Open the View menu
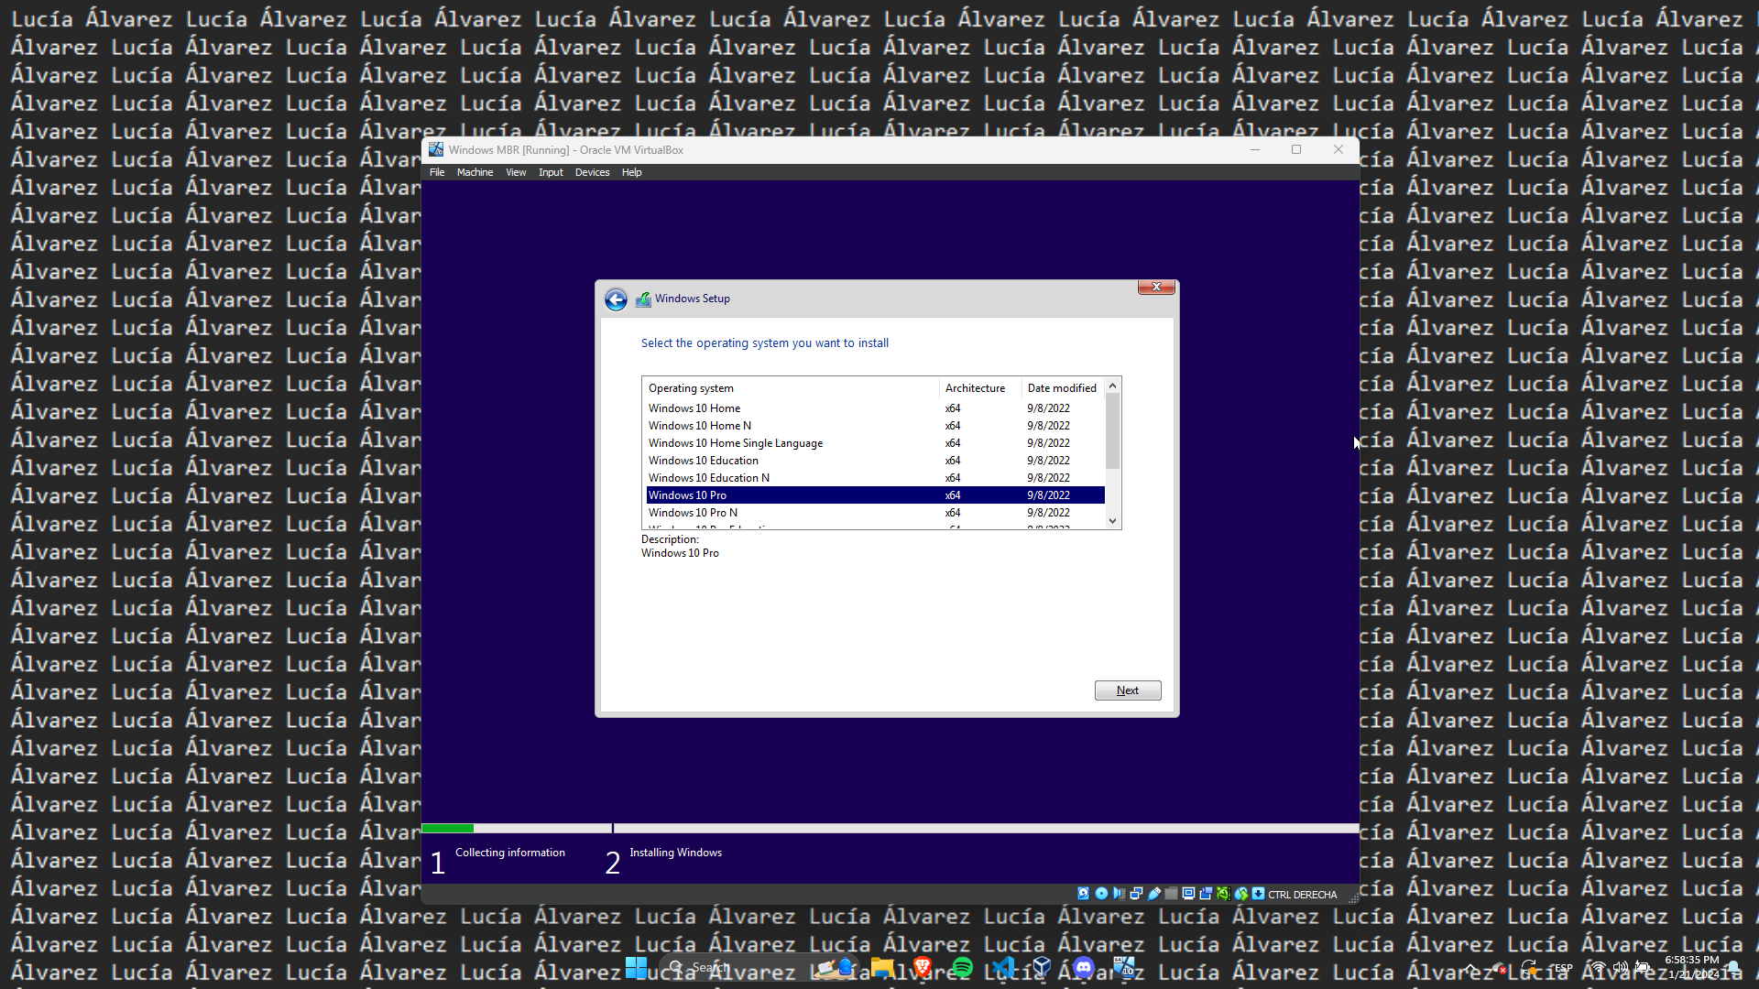This screenshot has width=1759, height=989. point(516,172)
